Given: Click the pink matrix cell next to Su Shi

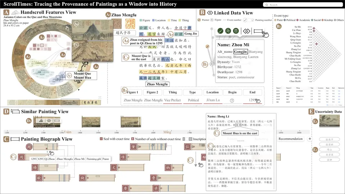Looking at the screenshot, I should 314,28.
